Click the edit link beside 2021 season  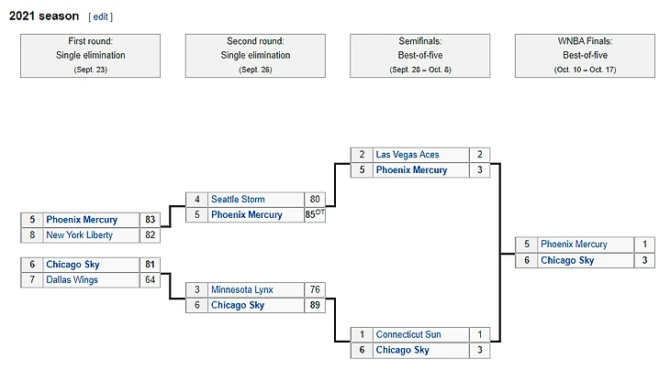tap(101, 16)
